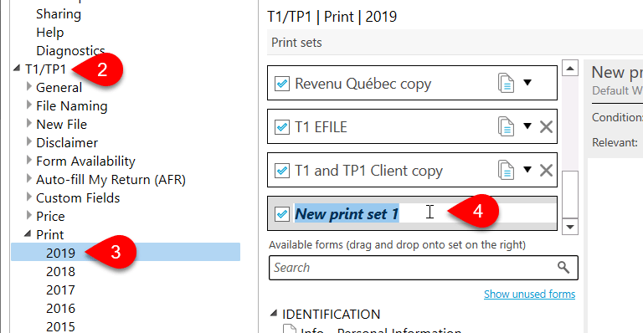Click the magnifier icon in Search box
Viewport: 643px width, 333px height.
(x=563, y=268)
